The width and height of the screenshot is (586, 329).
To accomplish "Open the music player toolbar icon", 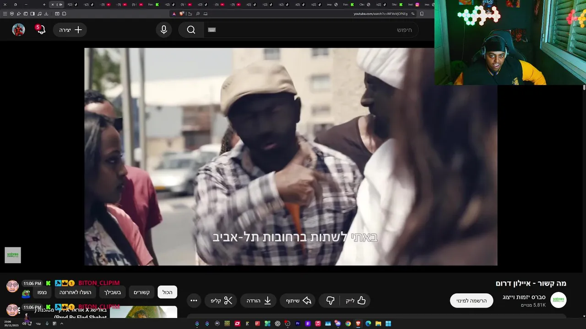I will click(39, 14).
